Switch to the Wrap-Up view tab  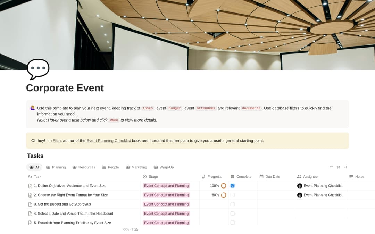coord(164,167)
